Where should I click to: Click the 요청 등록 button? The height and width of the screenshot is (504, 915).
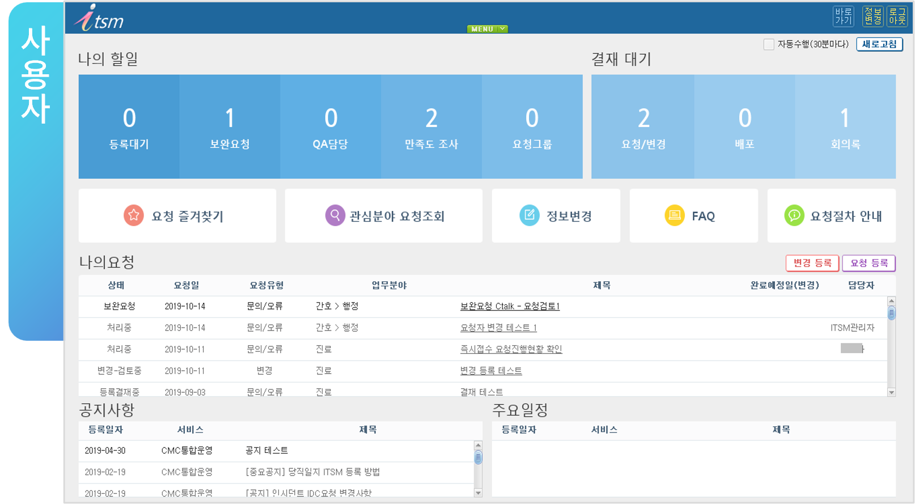click(869, 263)
